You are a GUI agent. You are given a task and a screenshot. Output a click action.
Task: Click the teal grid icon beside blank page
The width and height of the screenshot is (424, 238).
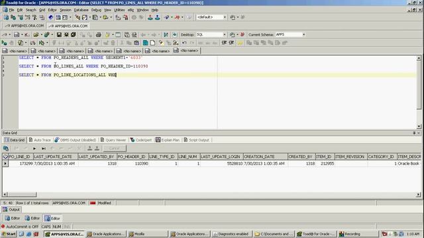coord(146,43)
